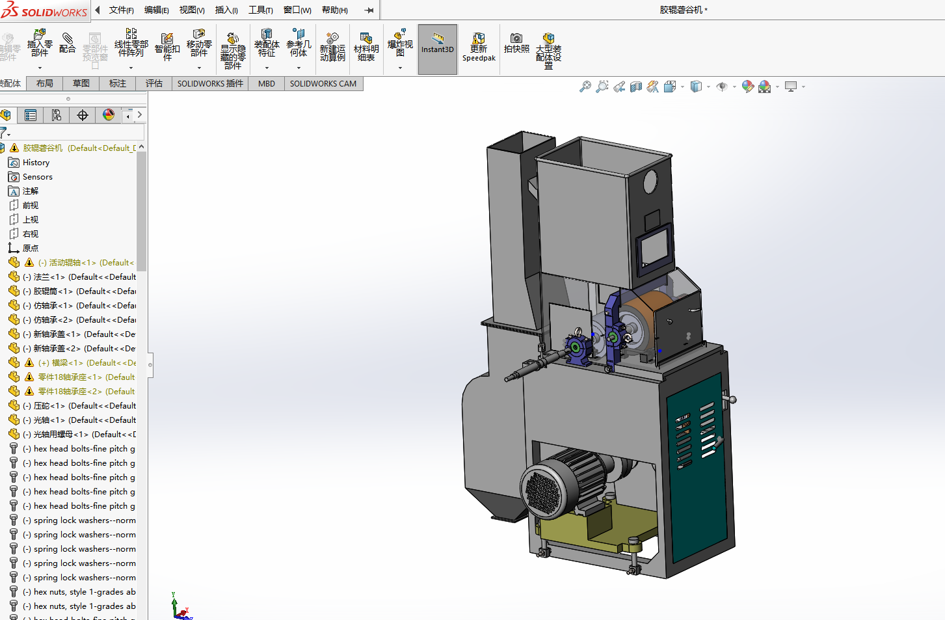This screenshot has width=945, height=620.
Task: Click Edit Appearance color ball icon
Action: [747, 86]
